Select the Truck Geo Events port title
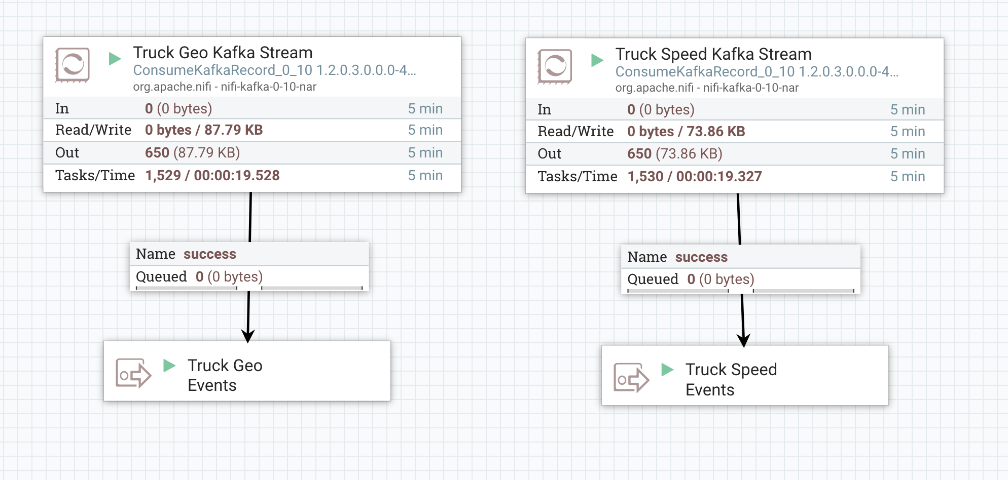This screenshot has height=480, width=1008. [225, 375]
